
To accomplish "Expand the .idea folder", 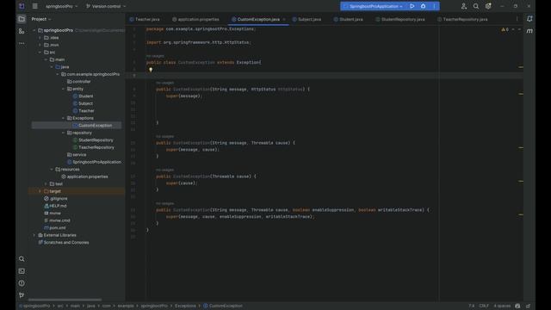I will tap(40, 38).
